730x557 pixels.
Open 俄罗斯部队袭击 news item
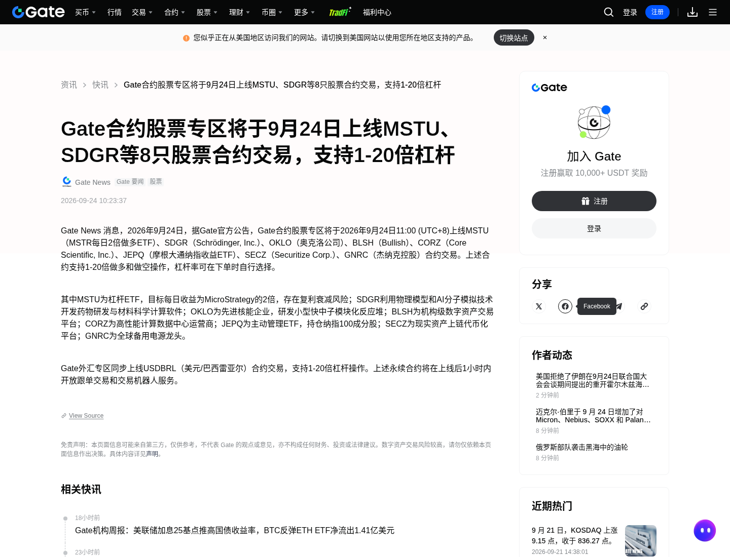582,447
